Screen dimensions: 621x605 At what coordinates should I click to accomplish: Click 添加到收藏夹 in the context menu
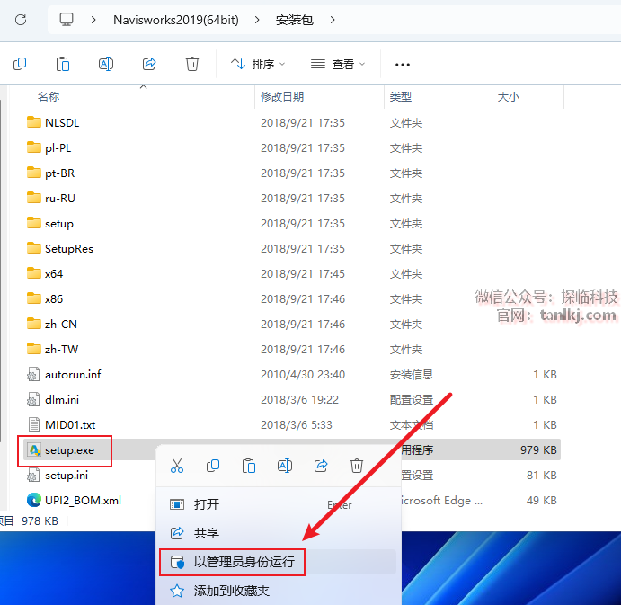tap(231, 591)
